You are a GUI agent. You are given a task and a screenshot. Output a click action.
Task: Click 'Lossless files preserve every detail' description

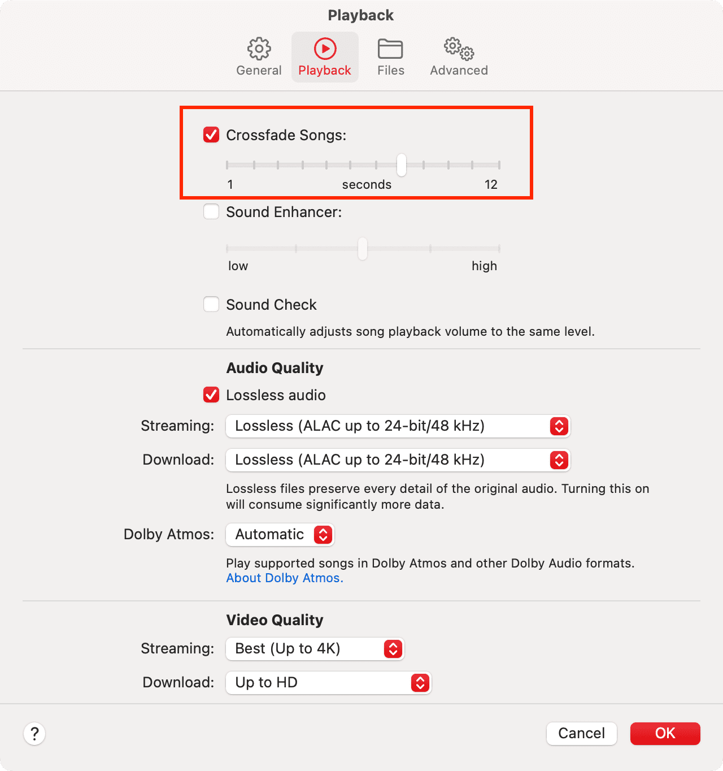pos(438,496)
